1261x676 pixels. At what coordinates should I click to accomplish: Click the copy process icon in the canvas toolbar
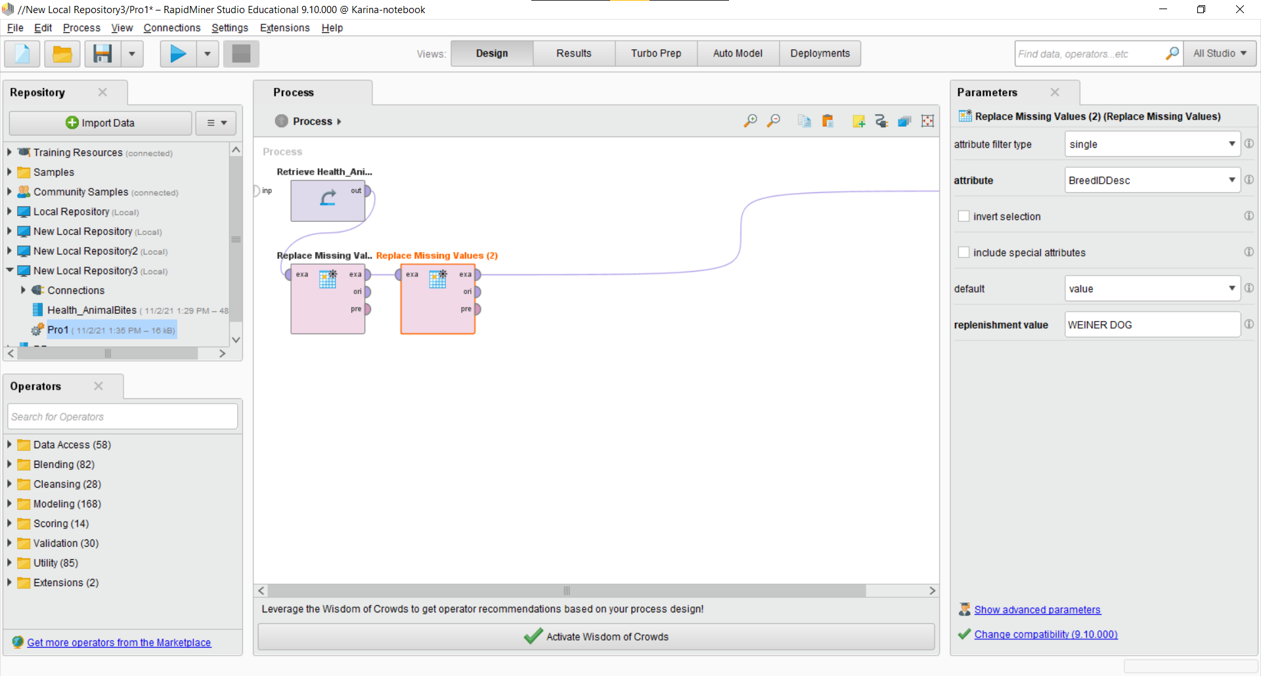(805, 121)
